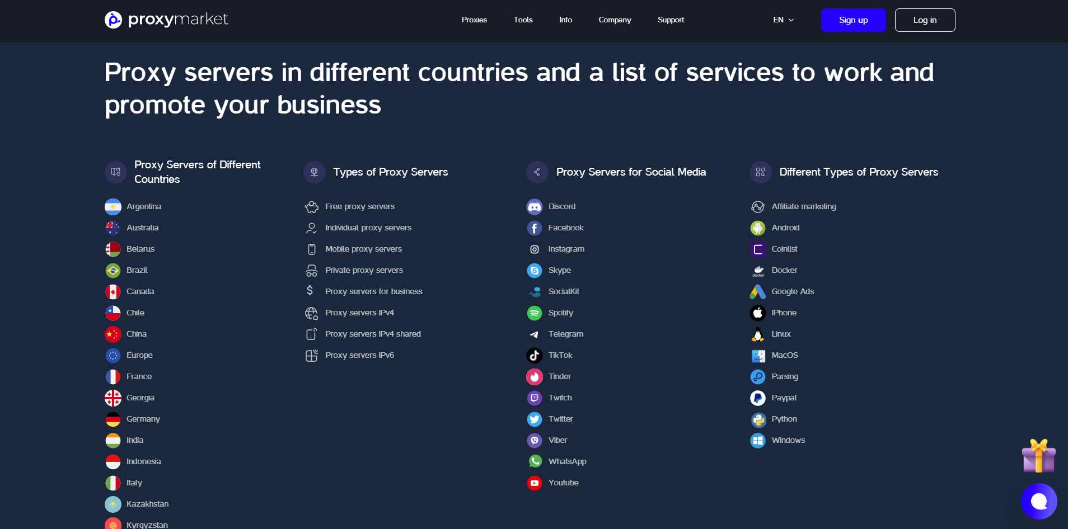Click the Twitter bird icon
Screen dimensions: 1068x529
[x=535, y=419]
